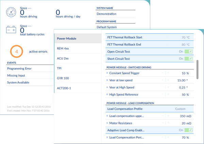This screenshot has width=204, height=144.
Task: Choose GYR 100 module
Action: (78, 78)
